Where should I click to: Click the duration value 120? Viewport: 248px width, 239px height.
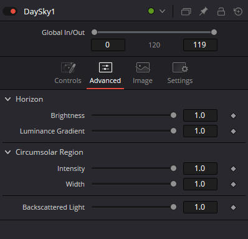[x=155, y=45]
